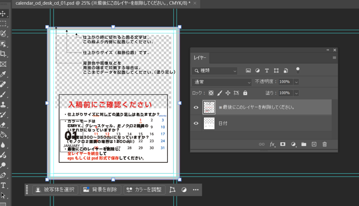Toggle layer filtering switch on or off
The width and height of the screenshot is (359, 206).
(x=298, y=70)
